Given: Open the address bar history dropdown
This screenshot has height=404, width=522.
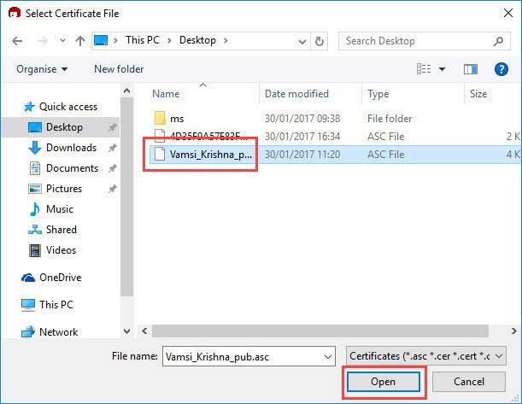Looking at the screenshot, I should click(302, 41).
